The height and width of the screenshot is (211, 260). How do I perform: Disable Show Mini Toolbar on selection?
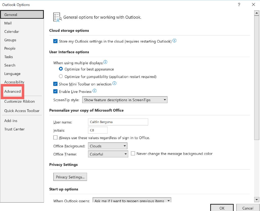55,84
